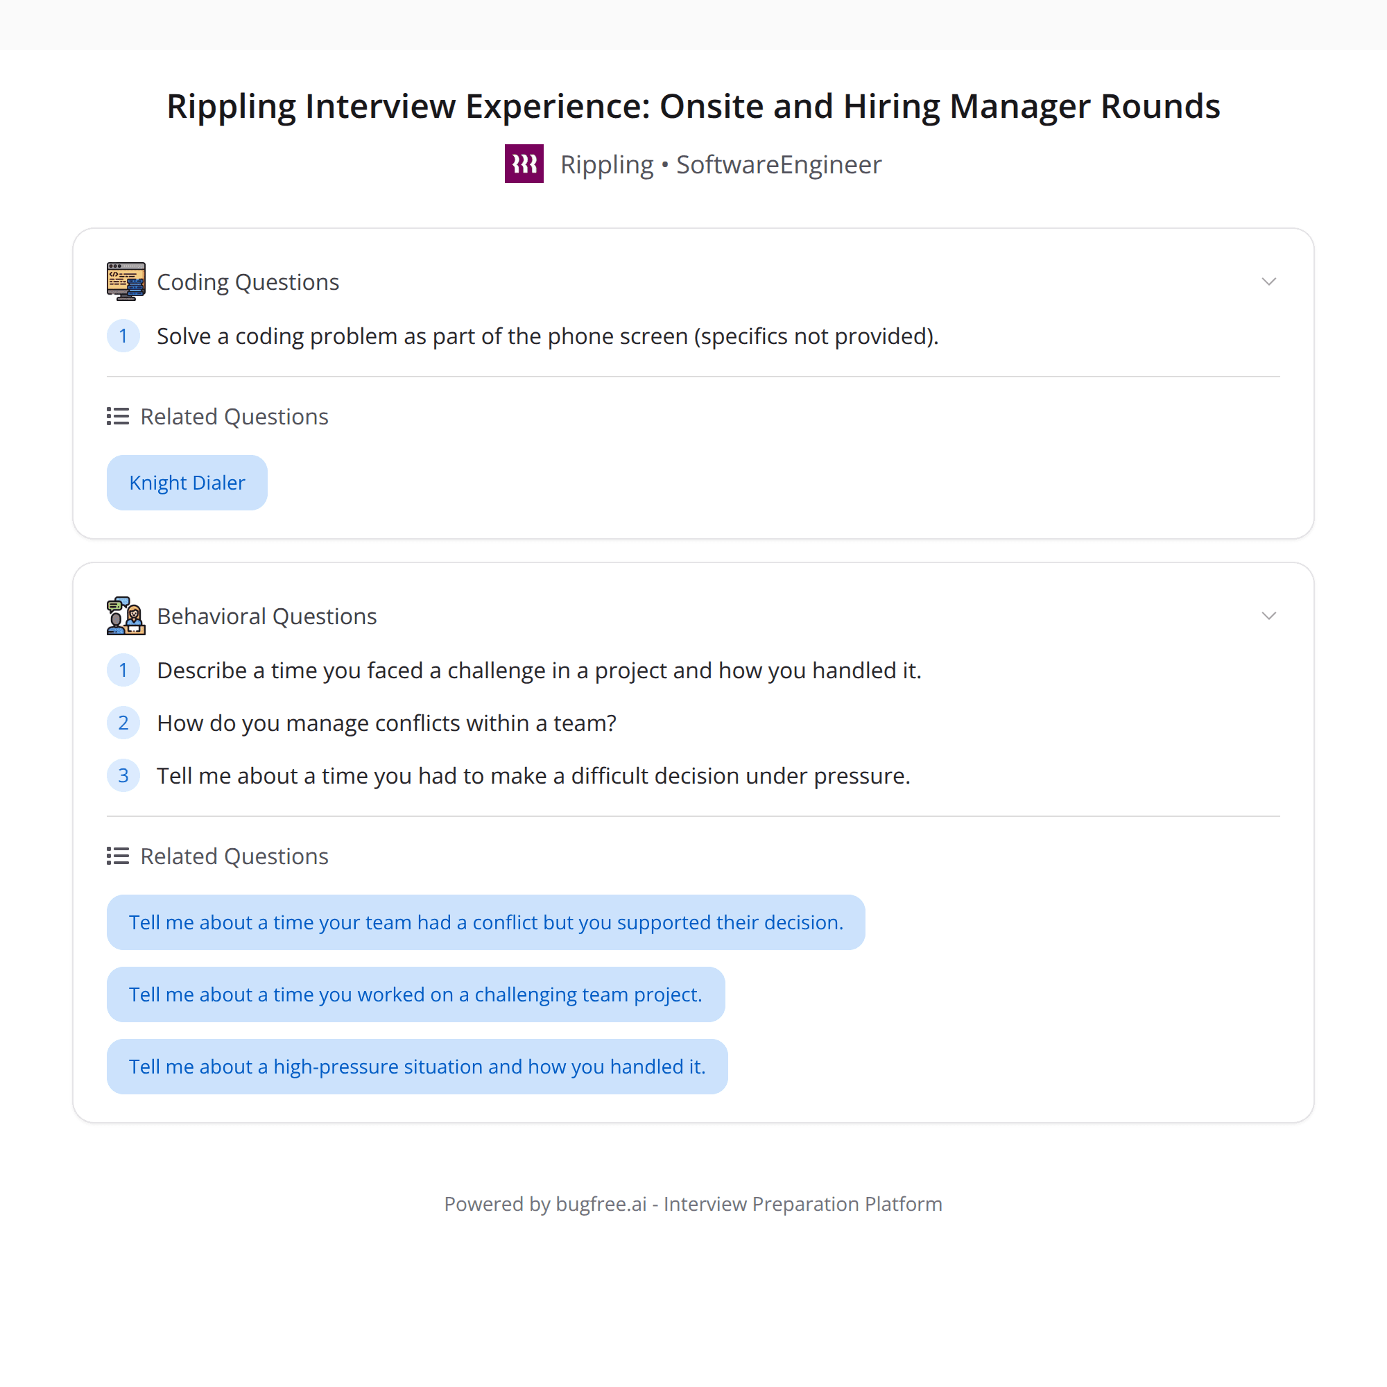Image resolution: width=1387 pixels, height=1387 pixels.
Task: Select the team conflict related question chip
Action: 486,922
